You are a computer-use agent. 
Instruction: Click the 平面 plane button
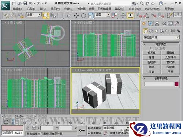coord(171,72)
